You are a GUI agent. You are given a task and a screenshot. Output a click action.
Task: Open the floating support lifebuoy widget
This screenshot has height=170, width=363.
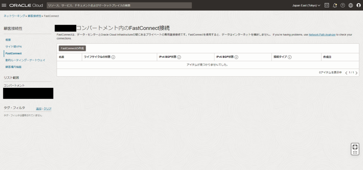tap(355, 149)
